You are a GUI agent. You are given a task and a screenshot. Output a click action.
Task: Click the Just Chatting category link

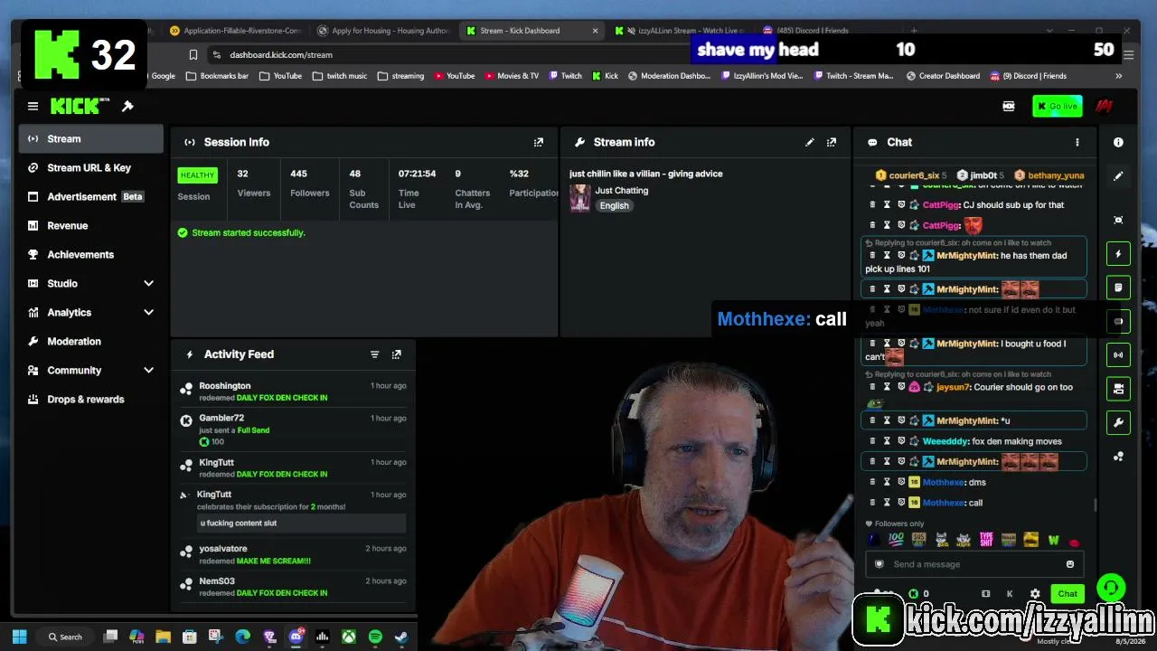point(622,191)
